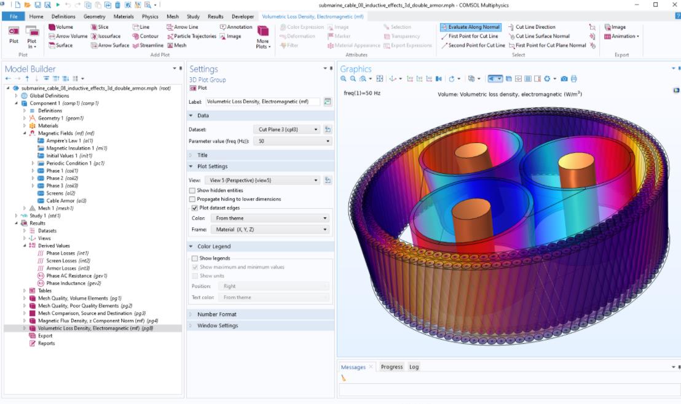Click Second Point for Cut Line
This screenshot has height=404, width=681.
click(x=473, y=45)
